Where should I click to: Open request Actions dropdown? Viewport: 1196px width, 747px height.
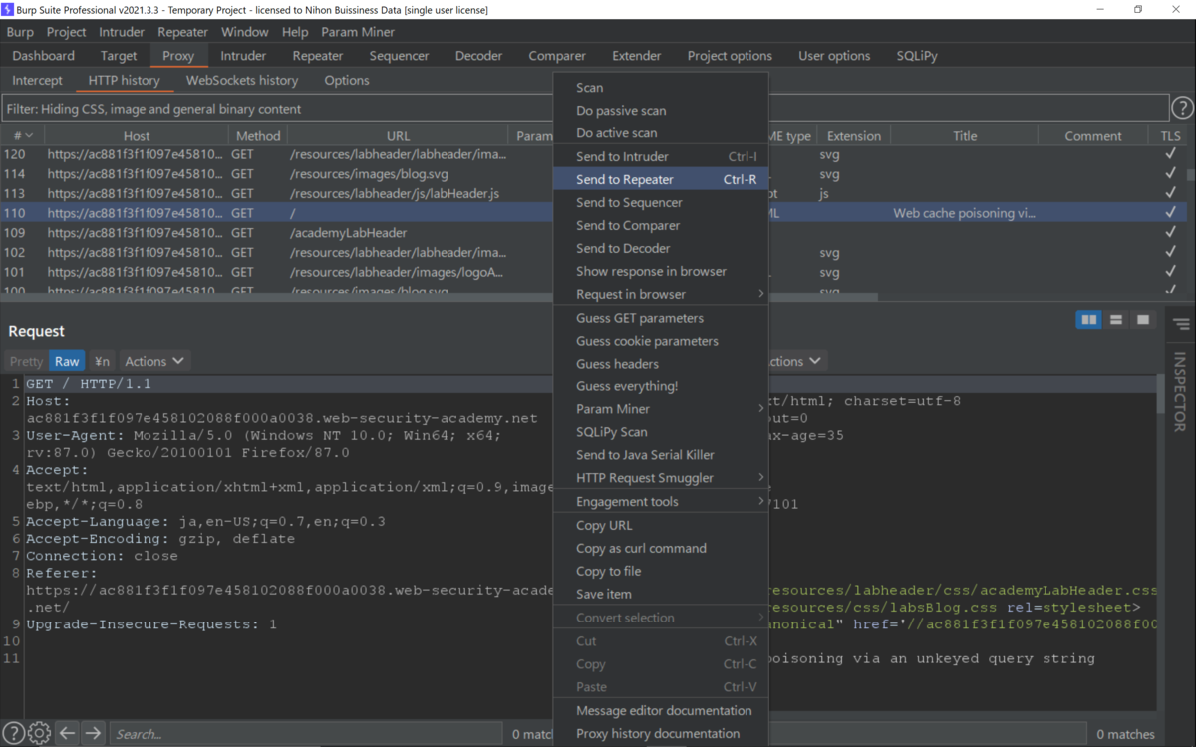click(x=154, y=361)
